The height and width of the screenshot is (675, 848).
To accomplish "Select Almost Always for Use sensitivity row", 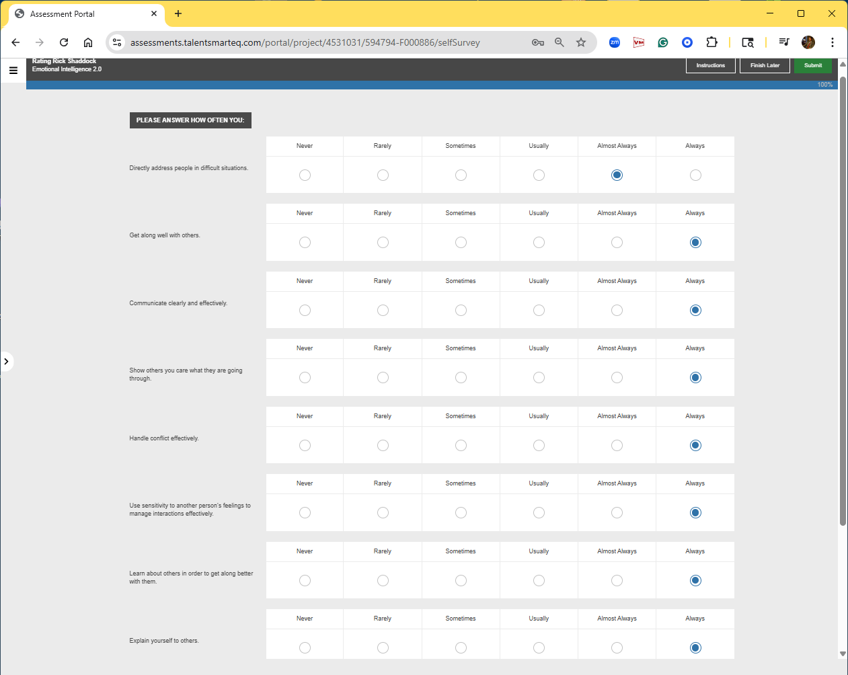I will pyautogui.click(x=617, y=513).
